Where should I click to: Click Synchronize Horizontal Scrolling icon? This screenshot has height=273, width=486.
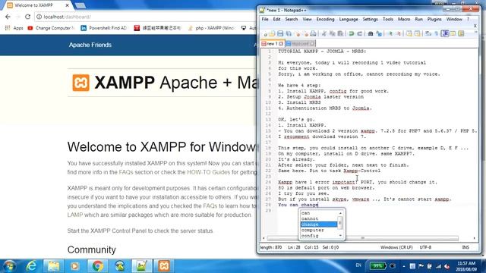click(417, 33)
